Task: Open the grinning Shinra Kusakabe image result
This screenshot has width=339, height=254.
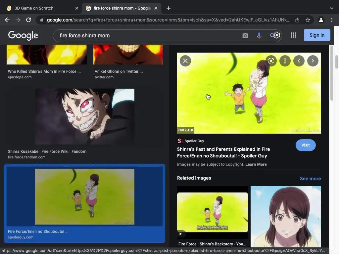Action: click(x=85, y=116)
